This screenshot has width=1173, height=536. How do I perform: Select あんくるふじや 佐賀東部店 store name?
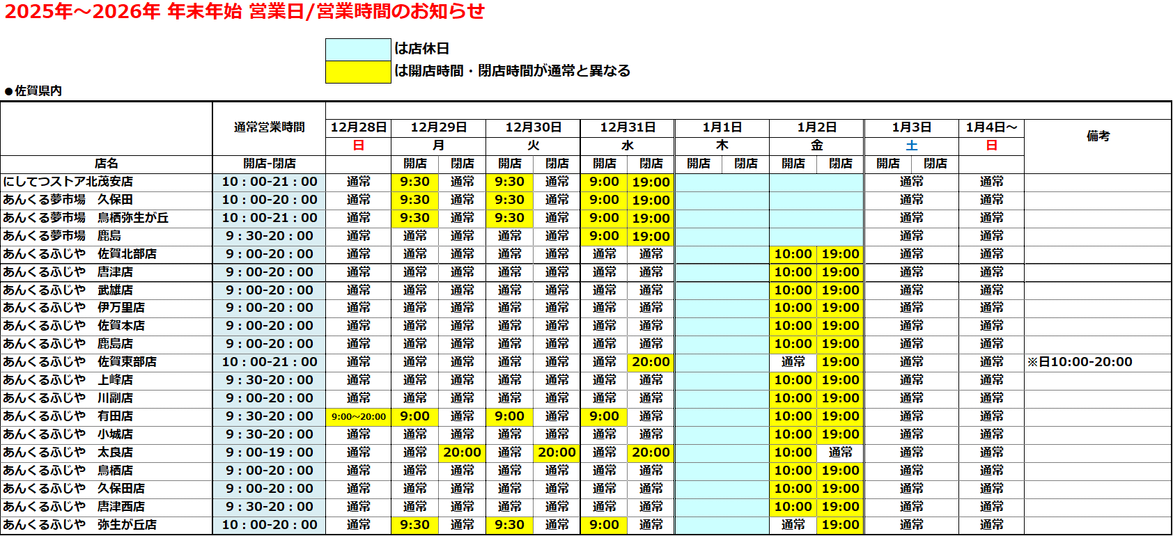pos(79,362)
